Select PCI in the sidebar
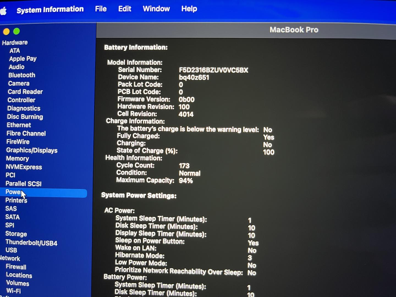The height and width of the screenshot is (297, 396). (10, 175)
